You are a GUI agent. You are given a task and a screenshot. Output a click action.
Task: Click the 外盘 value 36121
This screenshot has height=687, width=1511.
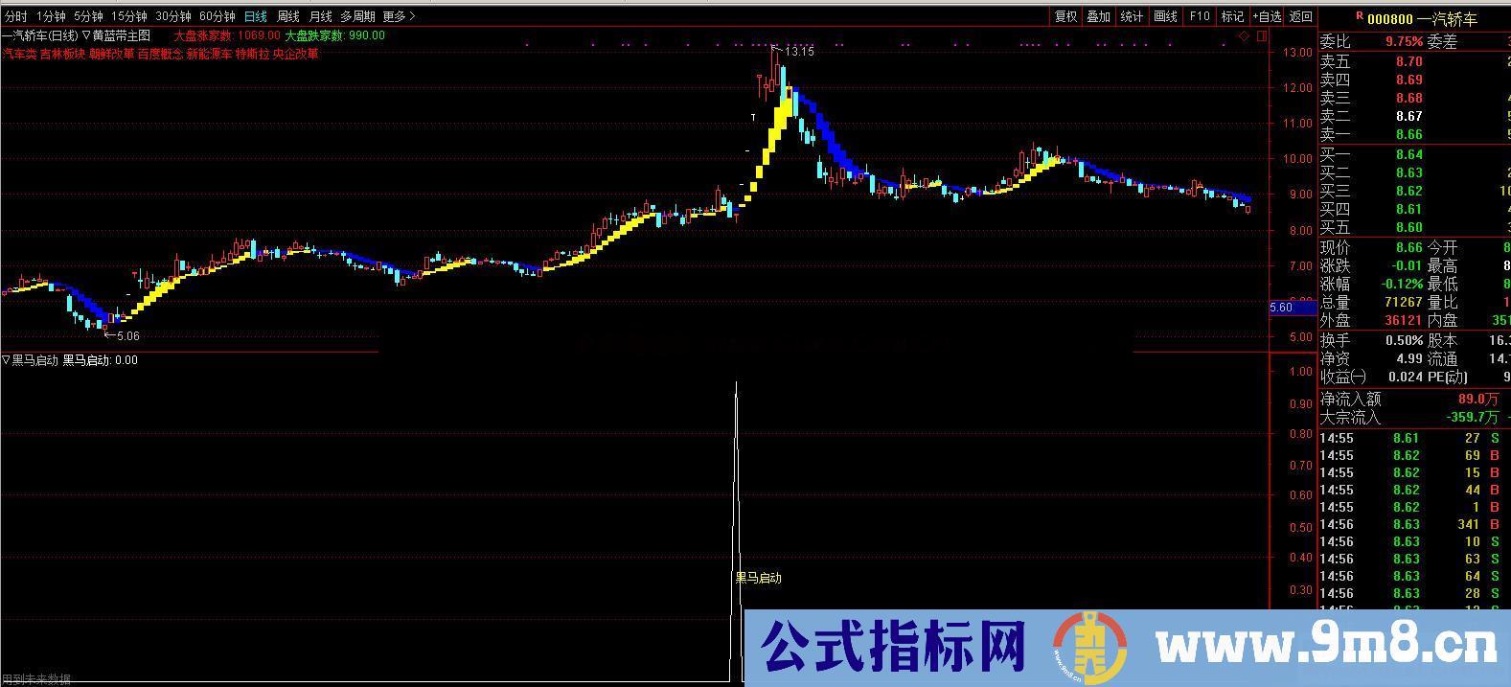point(1404,320)
